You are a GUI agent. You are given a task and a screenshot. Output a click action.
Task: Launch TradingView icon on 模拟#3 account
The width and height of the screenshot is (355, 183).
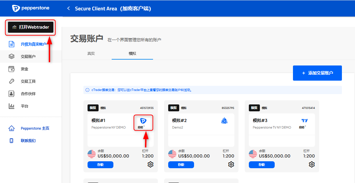click(304, 121)
